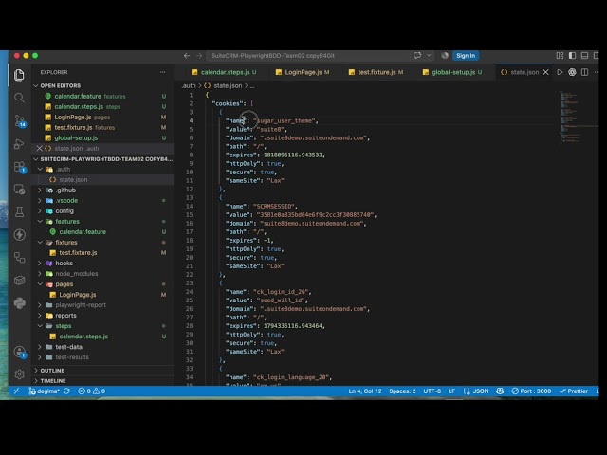Click the LF end-of-line status item
Viewport: 607px width, 455px height.
point(451,391)
